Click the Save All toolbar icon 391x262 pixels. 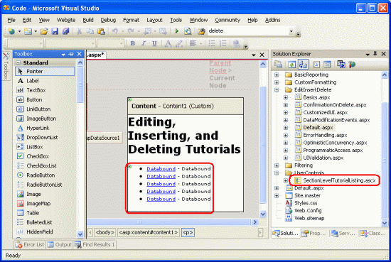coord(65,31)
